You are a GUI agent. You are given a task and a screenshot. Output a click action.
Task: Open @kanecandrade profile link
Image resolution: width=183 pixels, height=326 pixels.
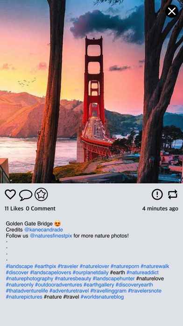coord(43,230)
